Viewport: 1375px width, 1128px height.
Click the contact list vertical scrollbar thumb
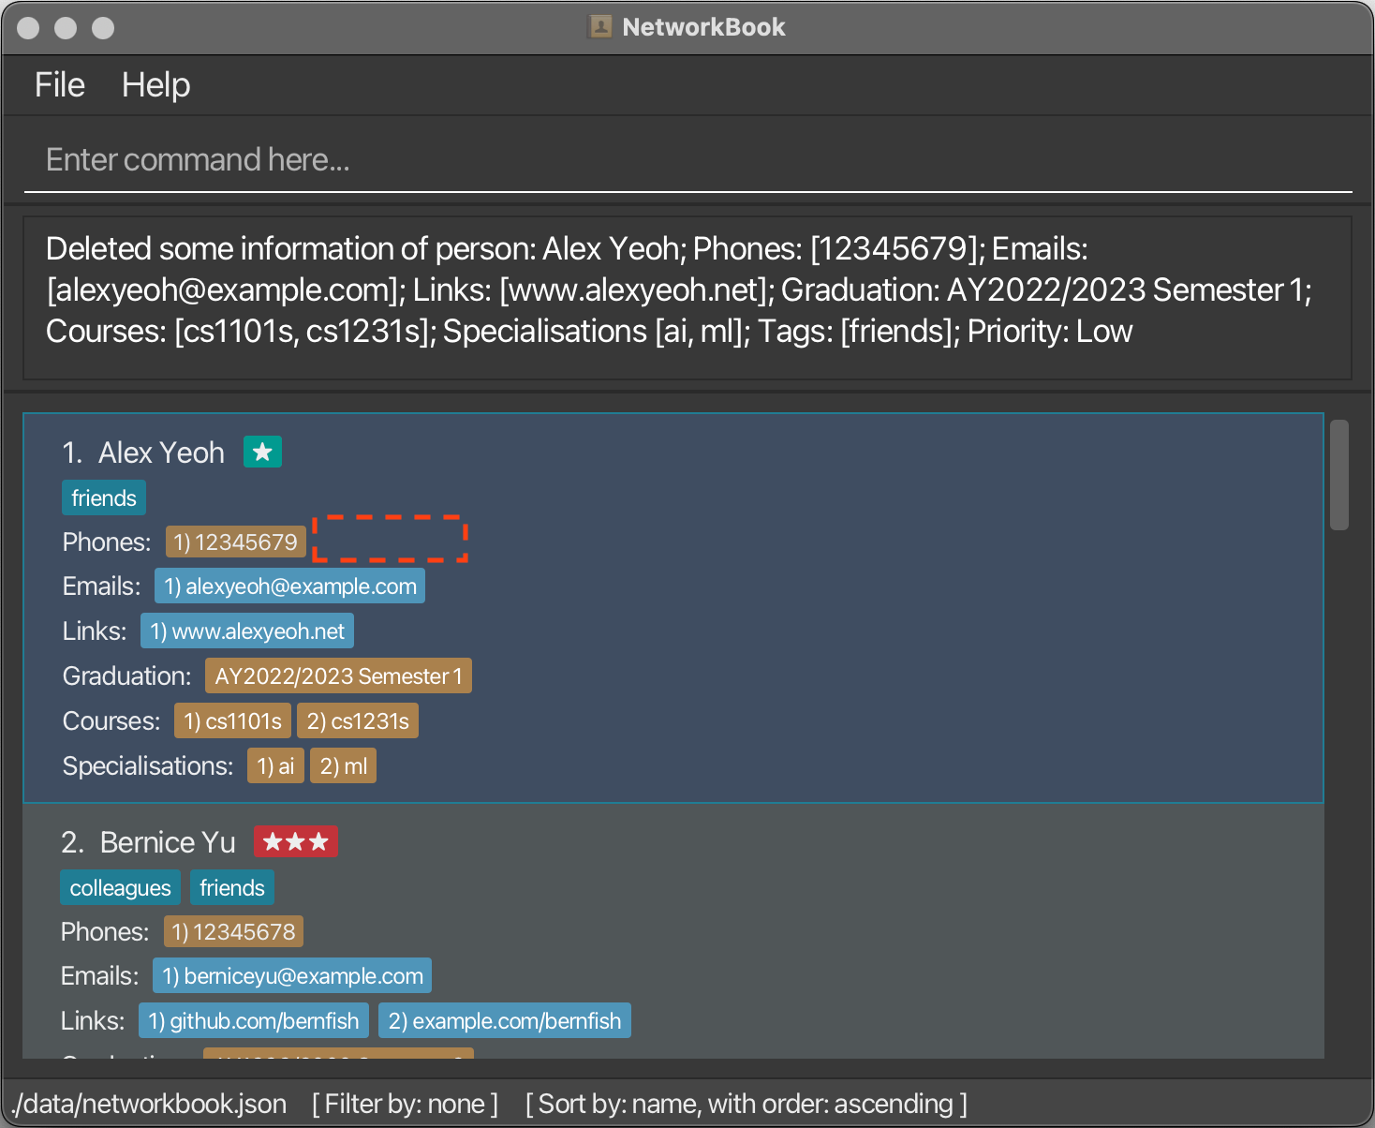(1339, 475)
